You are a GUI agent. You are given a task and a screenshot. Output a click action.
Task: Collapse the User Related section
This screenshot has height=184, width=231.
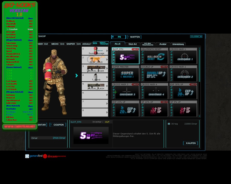[30, 106]
